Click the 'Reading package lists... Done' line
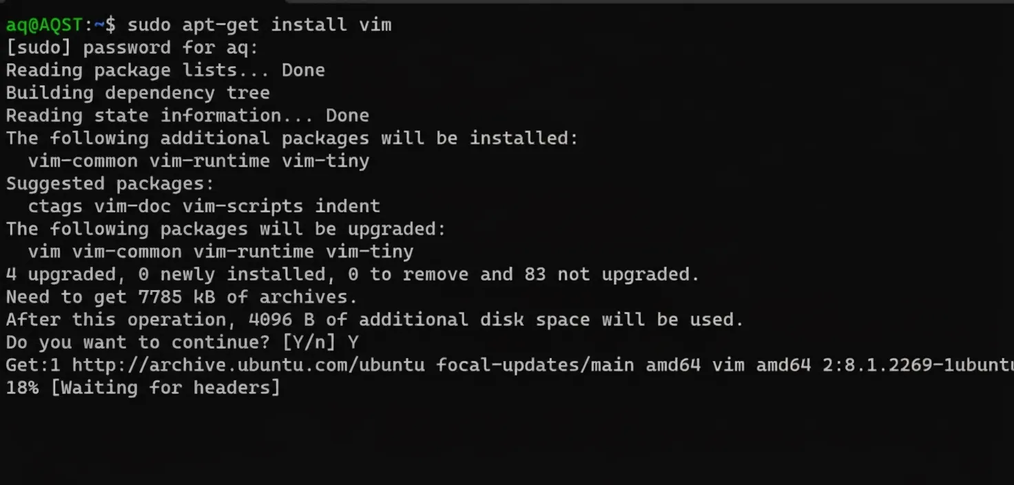Viewport: 1014px width, 485px height. click(165, 70)
